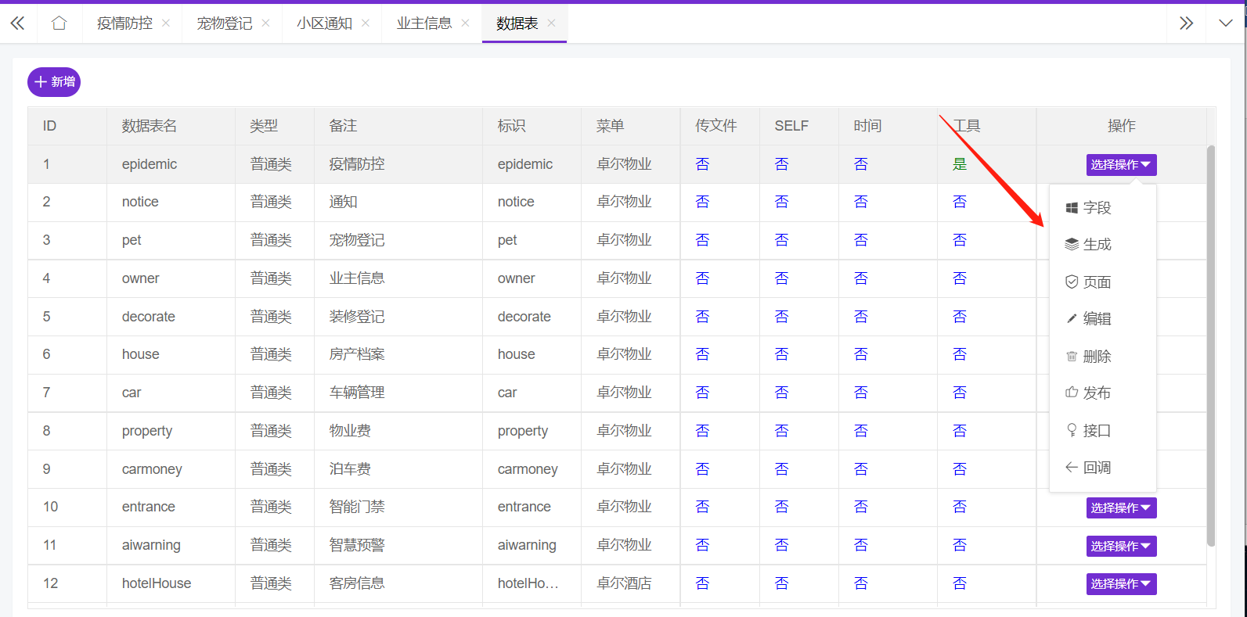Choose 接口 from the operations menu
Image resolution: width=1247 pixels, height=617 pixels.
point(1102,431)
